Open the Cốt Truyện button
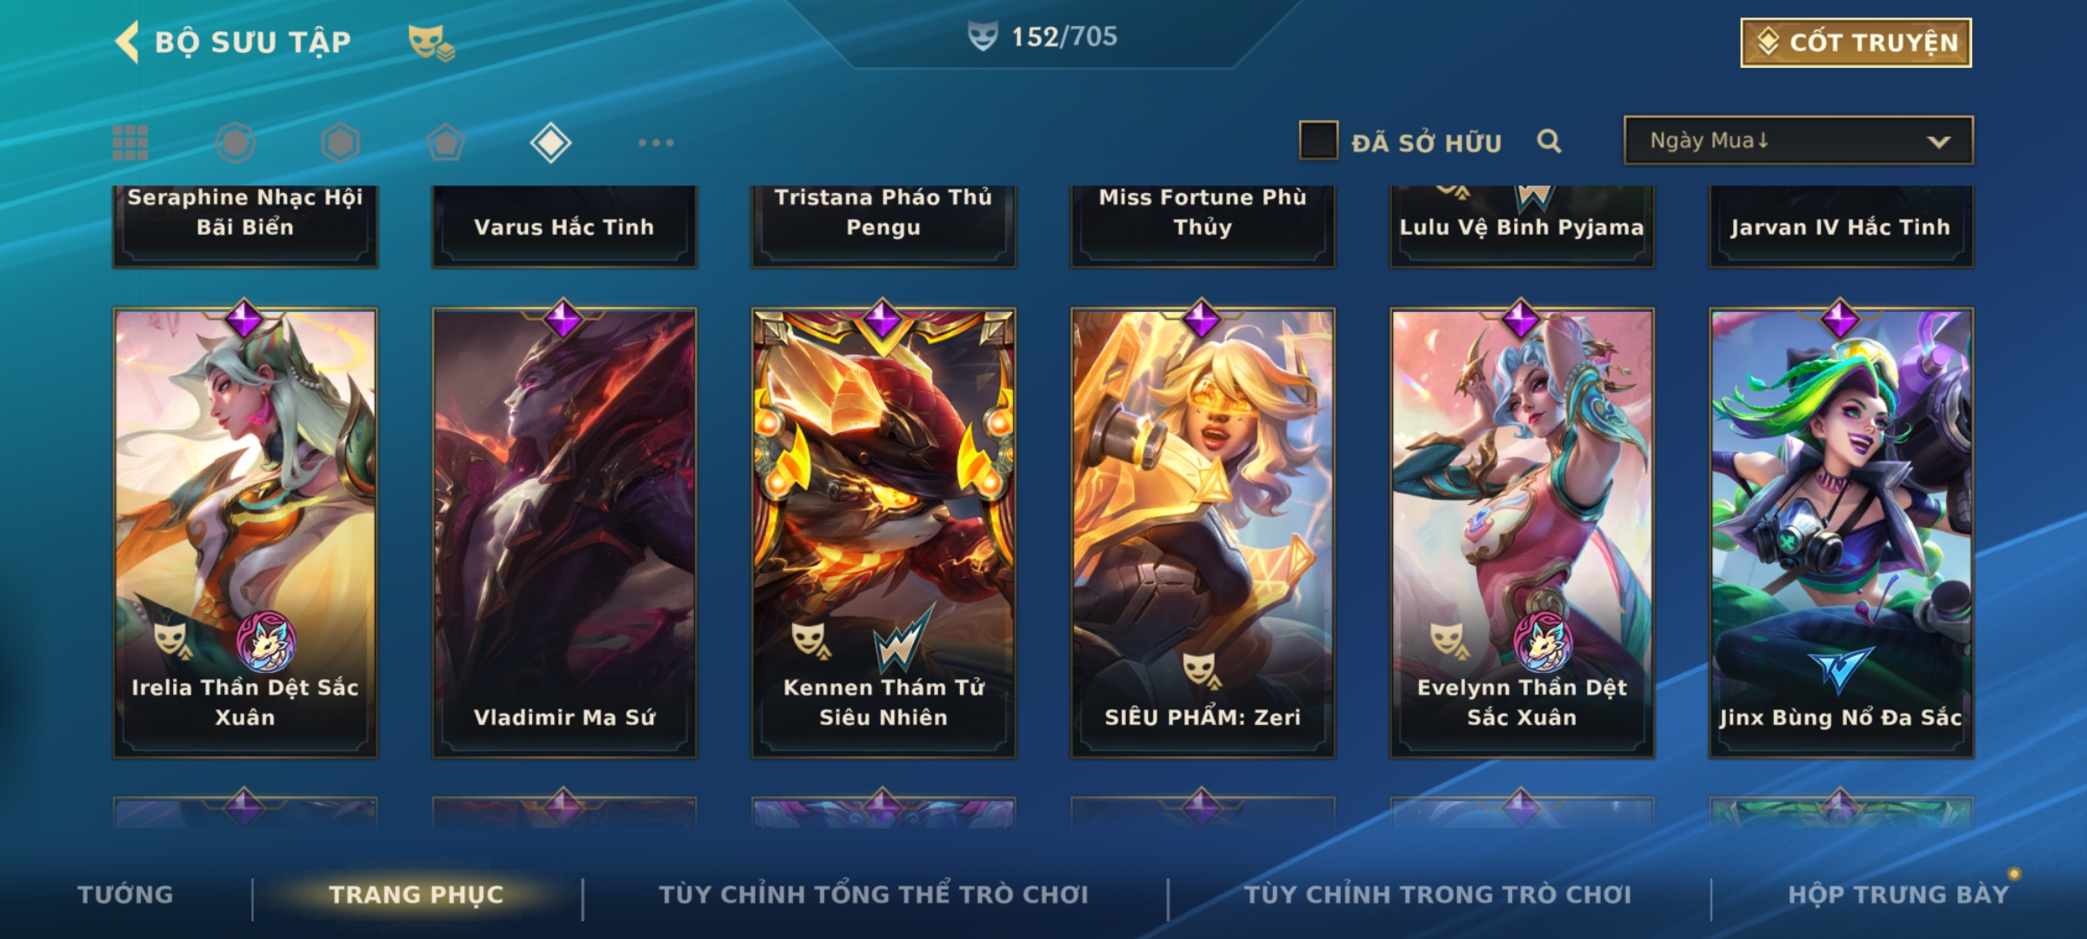This screenshot has width=2087, height=939. tap(1856, 43)
